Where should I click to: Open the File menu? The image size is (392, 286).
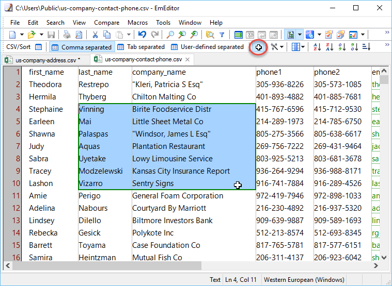(x=15, y=23)
